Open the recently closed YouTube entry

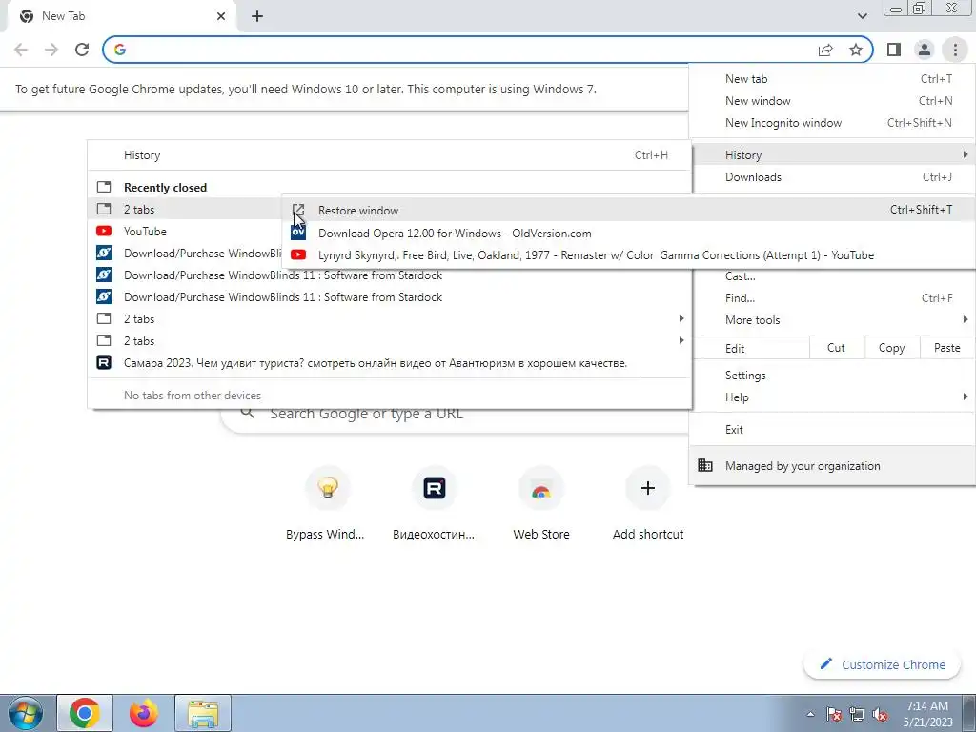tap(186, 231)
